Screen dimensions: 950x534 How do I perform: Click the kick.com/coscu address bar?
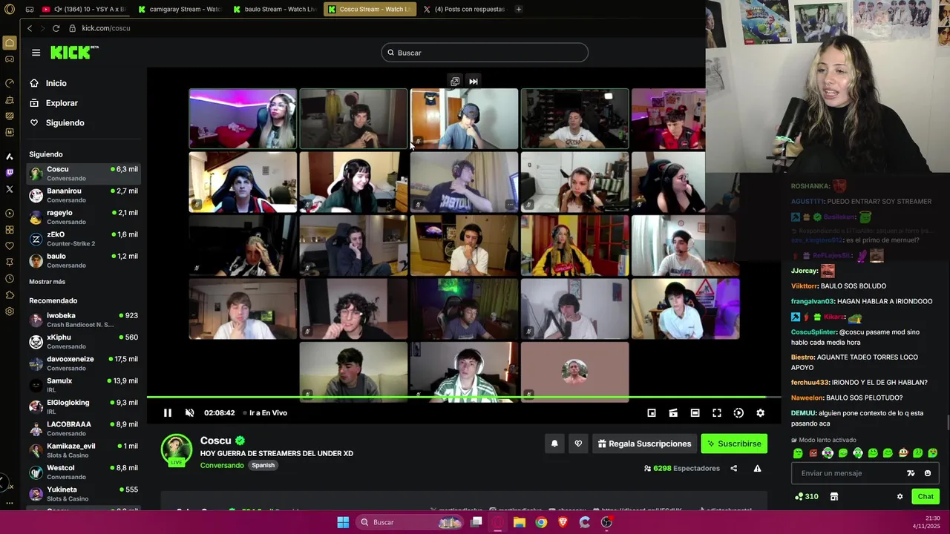click(105, 28)
